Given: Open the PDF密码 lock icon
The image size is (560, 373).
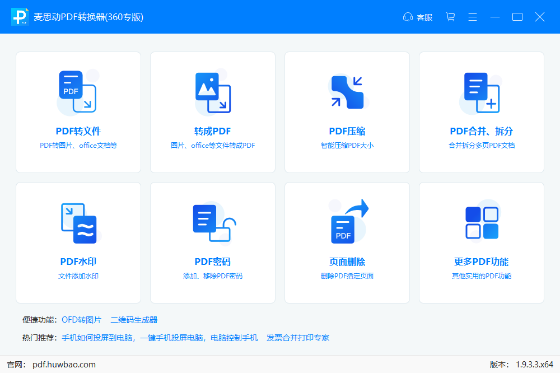Looking at the screenshot, I should pyautogui.click(x=212, y=223).
